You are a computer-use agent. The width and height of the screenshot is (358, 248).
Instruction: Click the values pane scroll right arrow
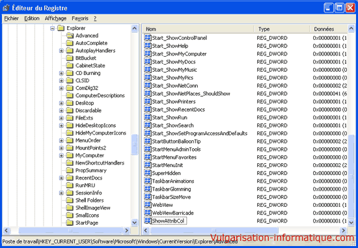pyautogui.click(x=343, y=230)
